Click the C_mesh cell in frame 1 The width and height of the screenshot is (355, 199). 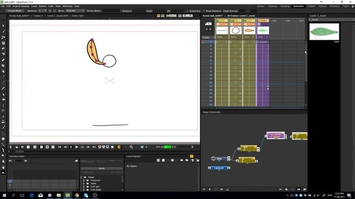tap(262, 42)
